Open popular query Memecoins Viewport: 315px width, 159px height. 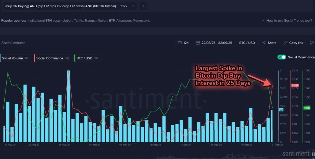pos(141,20)
